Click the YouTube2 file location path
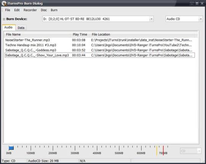206x164 pixels. point(142,45)
